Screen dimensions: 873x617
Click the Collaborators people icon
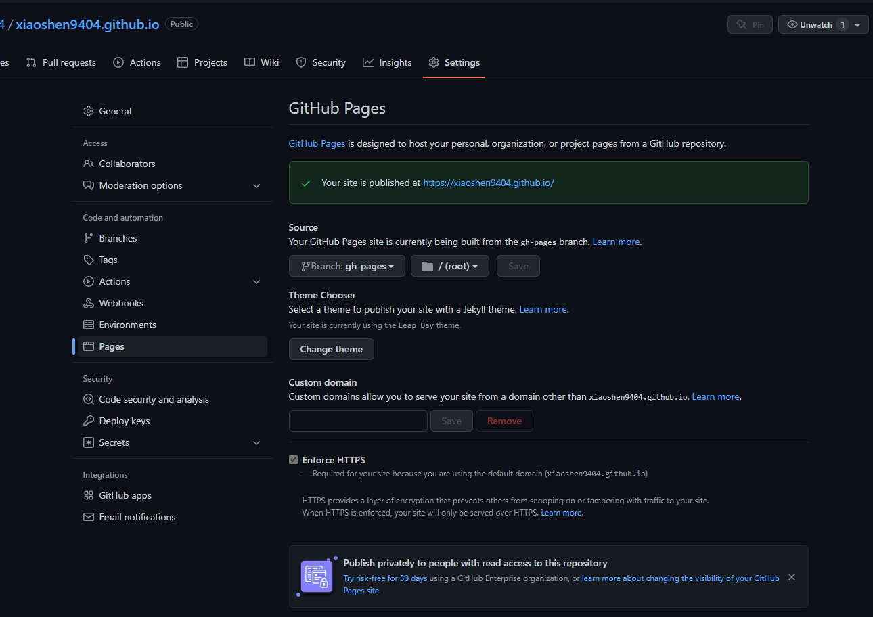[89, 164]
